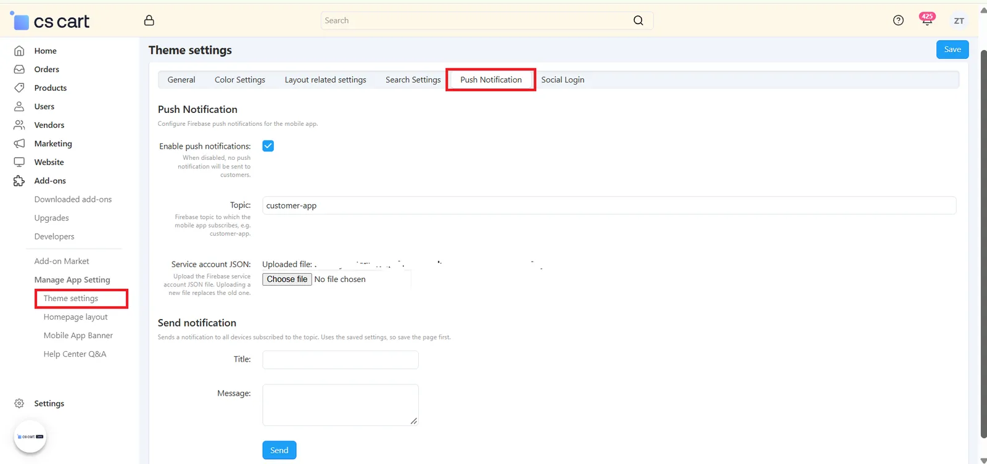Open the help question-mark icon
The image size is (987, 464).
pyautogui.click(x=898, y=20)
